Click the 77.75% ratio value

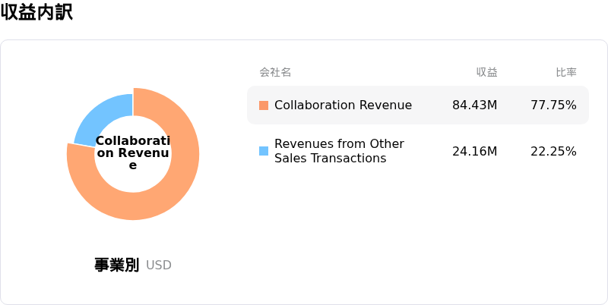coord(553,105)
